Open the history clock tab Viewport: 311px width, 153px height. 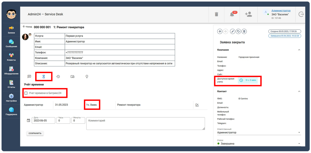(x=58, y=76)
